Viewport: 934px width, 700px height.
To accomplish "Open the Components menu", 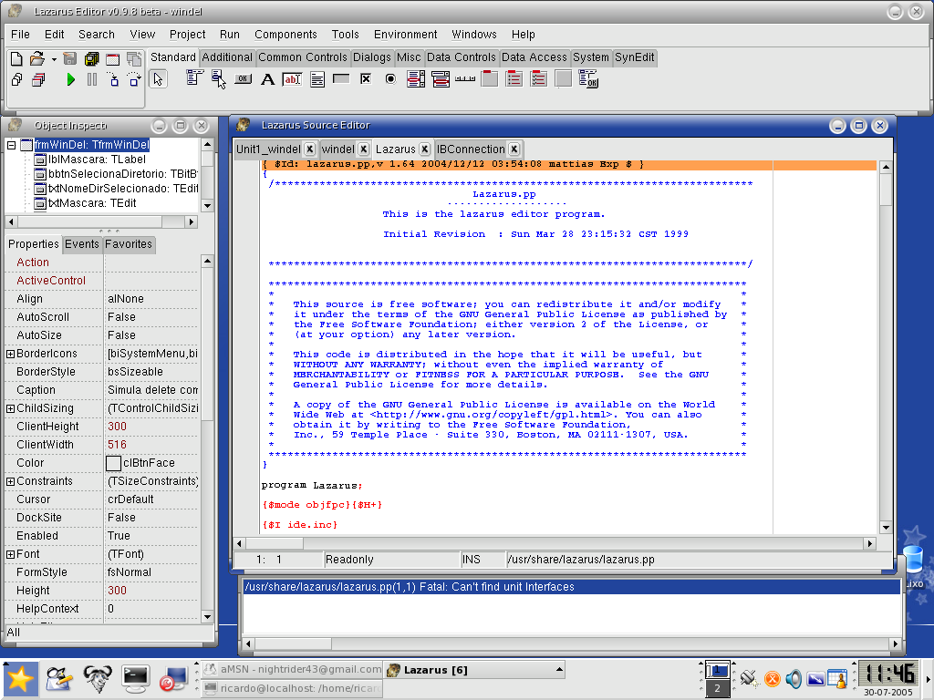I will pos(285,35).
